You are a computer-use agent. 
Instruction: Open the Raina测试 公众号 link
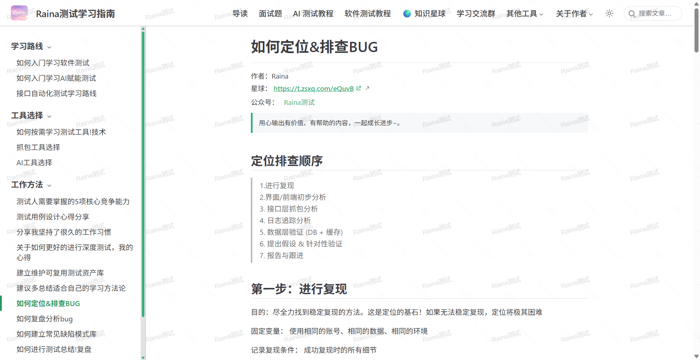[x=299, y=102]
